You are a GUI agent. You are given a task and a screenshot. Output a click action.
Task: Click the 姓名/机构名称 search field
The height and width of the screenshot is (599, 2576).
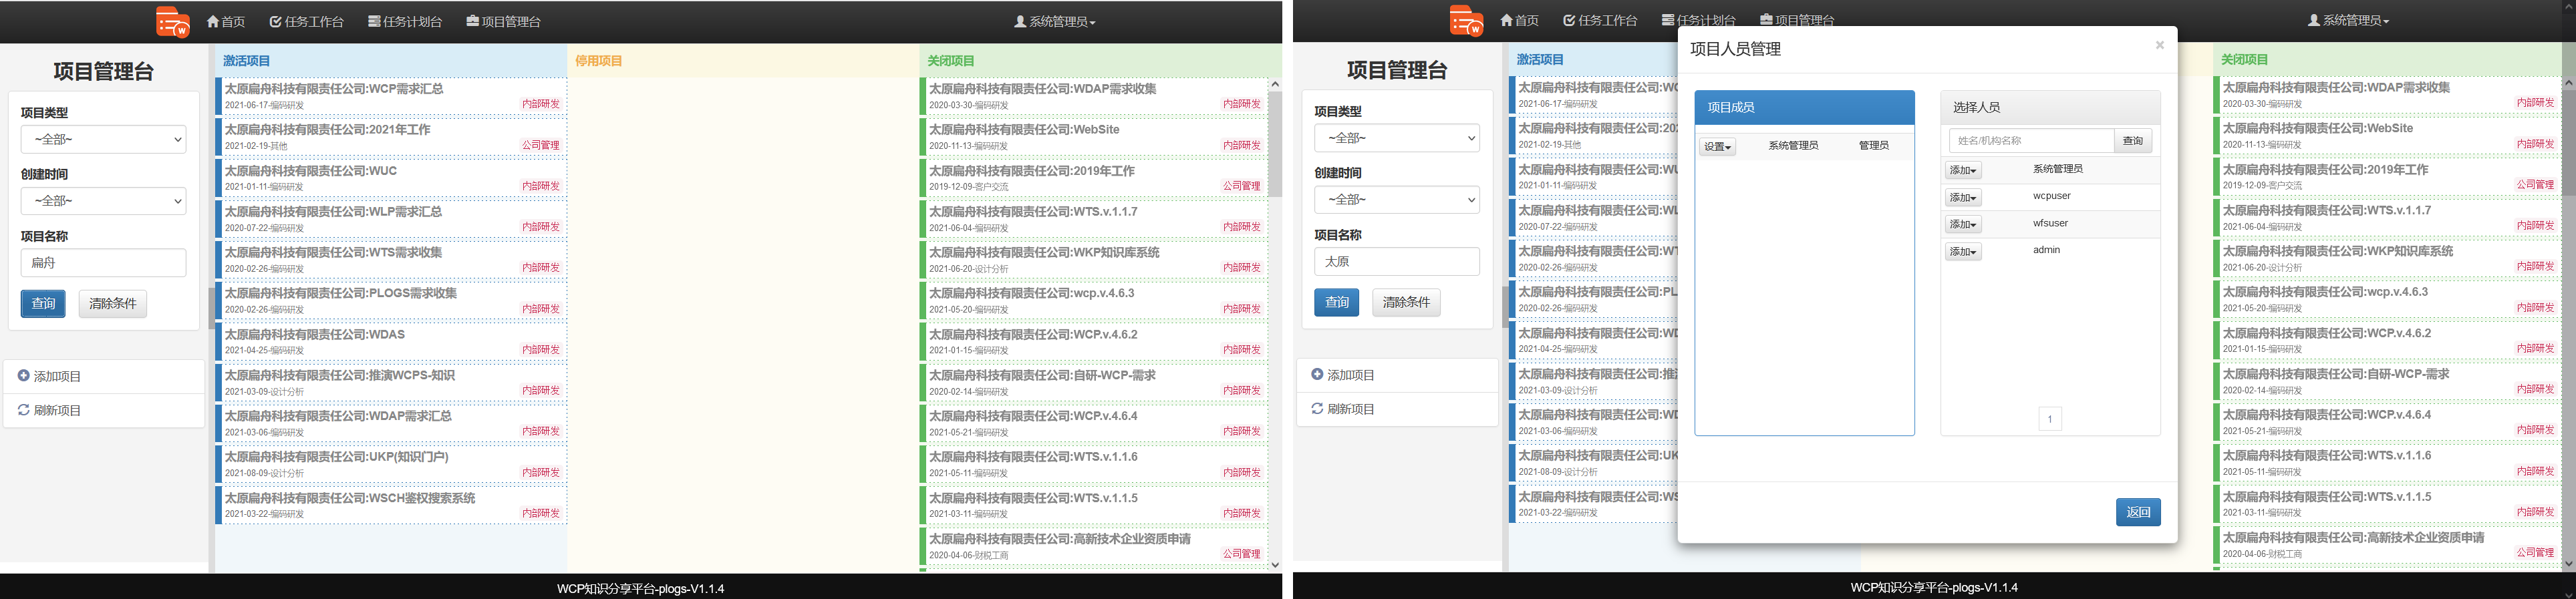click(x=2032, y=141)
